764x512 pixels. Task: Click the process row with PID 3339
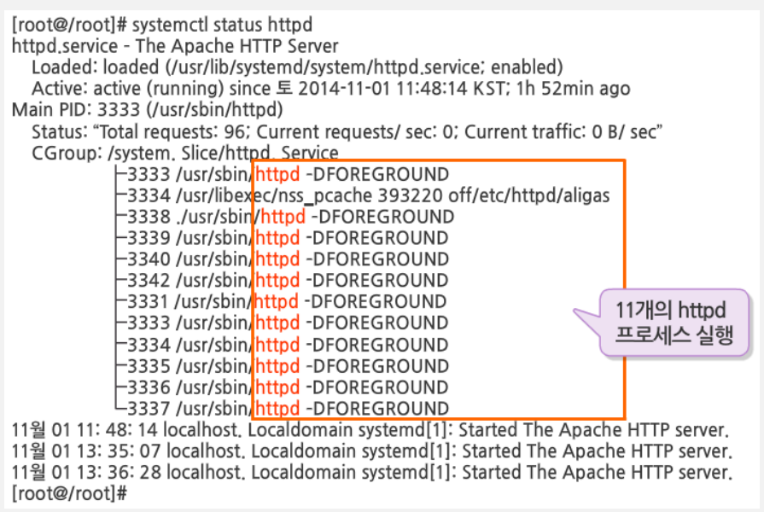point(283,238)
